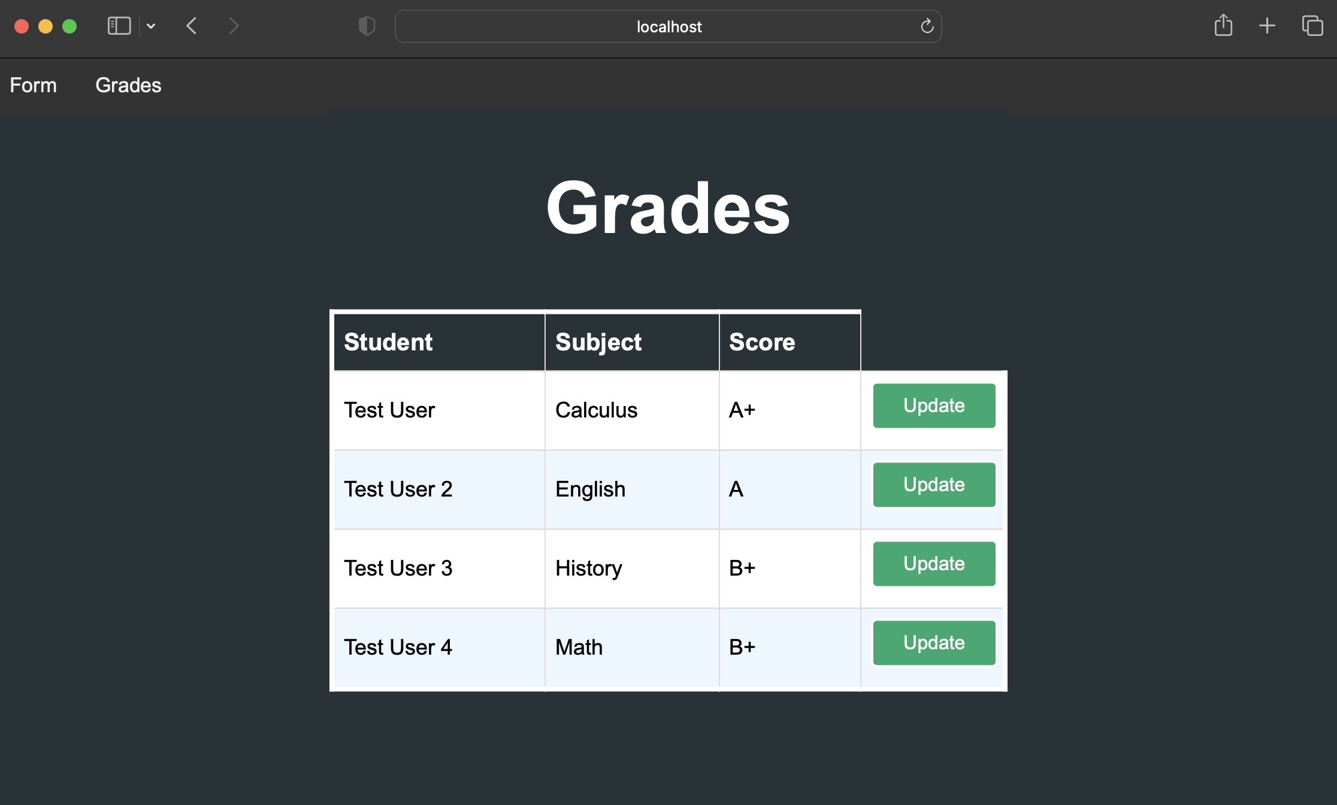Select the Test User 3 name cell
The image size is (1337, 805).
point(439,568)
